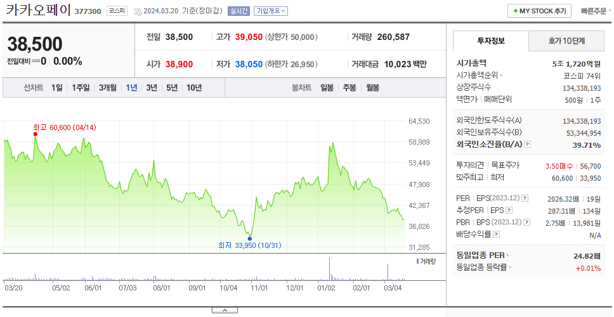614x317 pixels.
Task: Click the 0.00% change rate
Action: click(68, 61)
